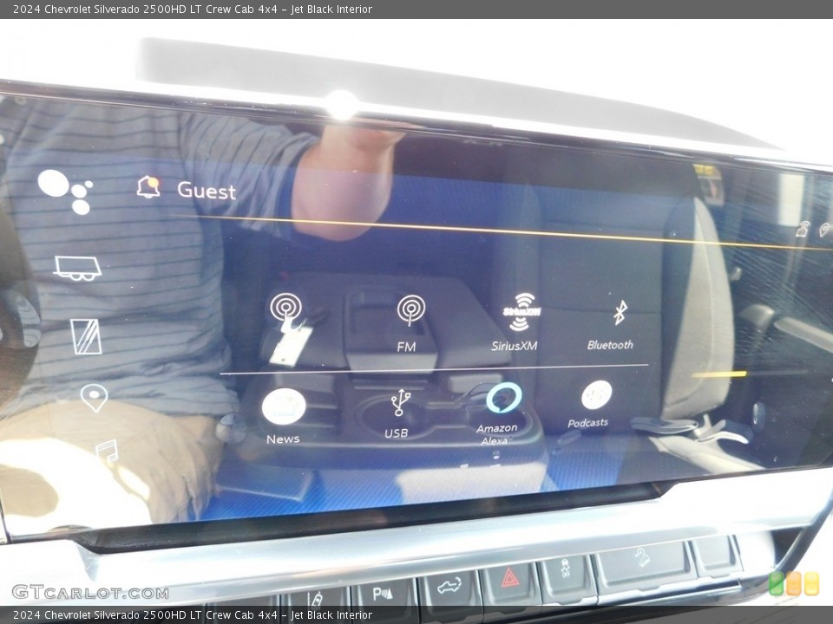The width and height of the screenshot is (833, 624).
Task: Toggle the park assist button
Action: [384, 592]
